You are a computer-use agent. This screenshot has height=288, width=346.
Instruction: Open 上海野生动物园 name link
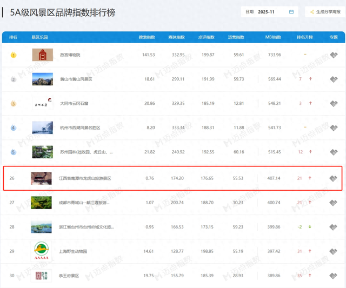(x=73, y=251)
